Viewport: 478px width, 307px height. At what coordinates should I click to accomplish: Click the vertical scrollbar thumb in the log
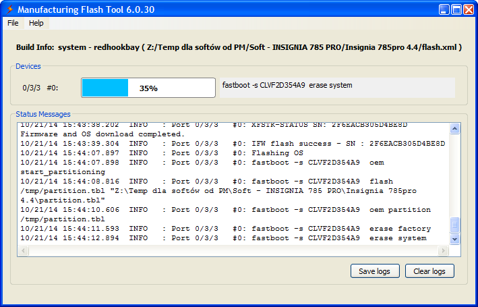(x=454, y=225)
